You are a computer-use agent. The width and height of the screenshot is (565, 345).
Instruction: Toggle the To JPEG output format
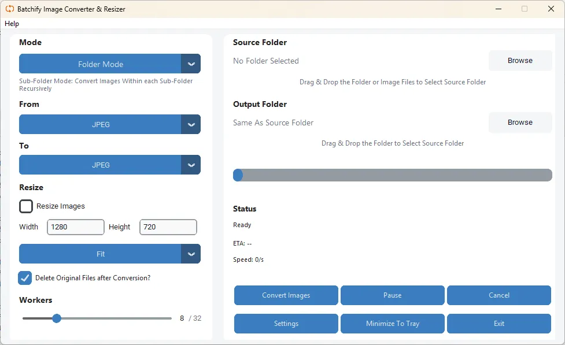[101, 165]
